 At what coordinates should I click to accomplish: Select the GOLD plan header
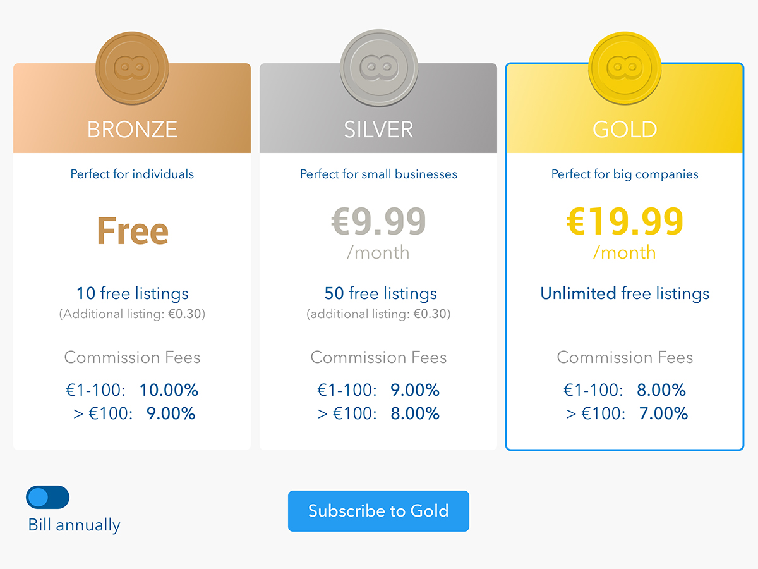coord(625,108)
